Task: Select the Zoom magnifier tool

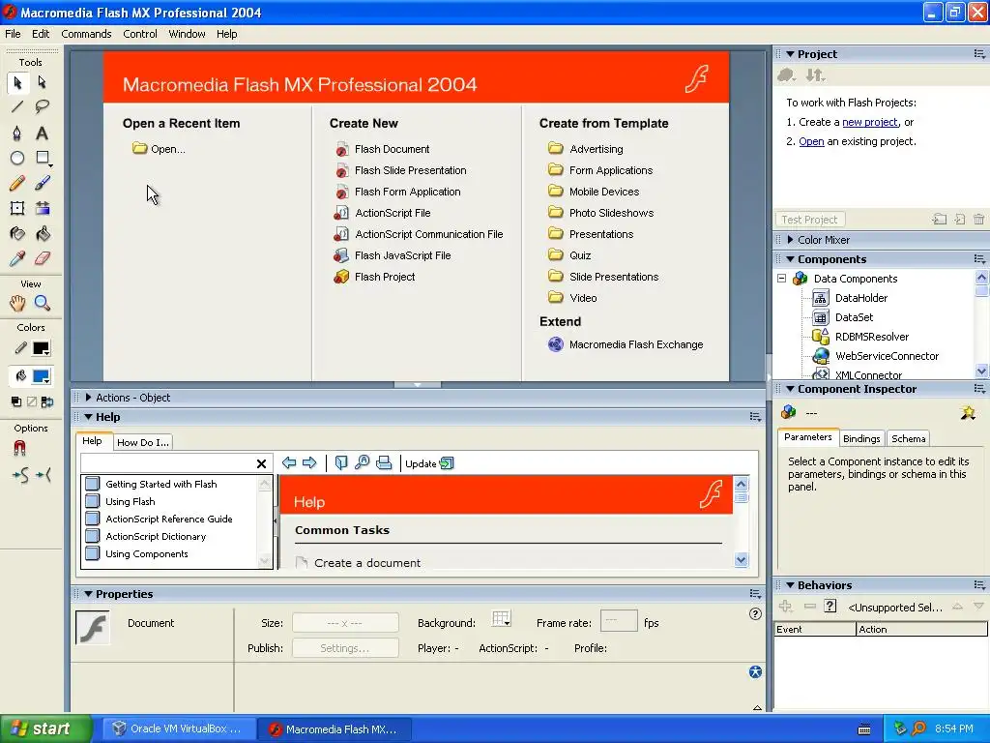Action: click(x=43, y=303)
